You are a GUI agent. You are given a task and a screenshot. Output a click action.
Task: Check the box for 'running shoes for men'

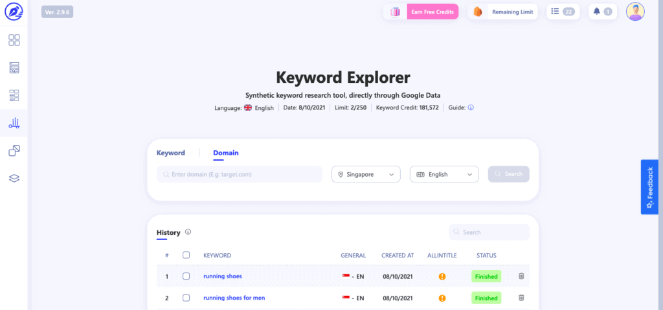point(186,298)
